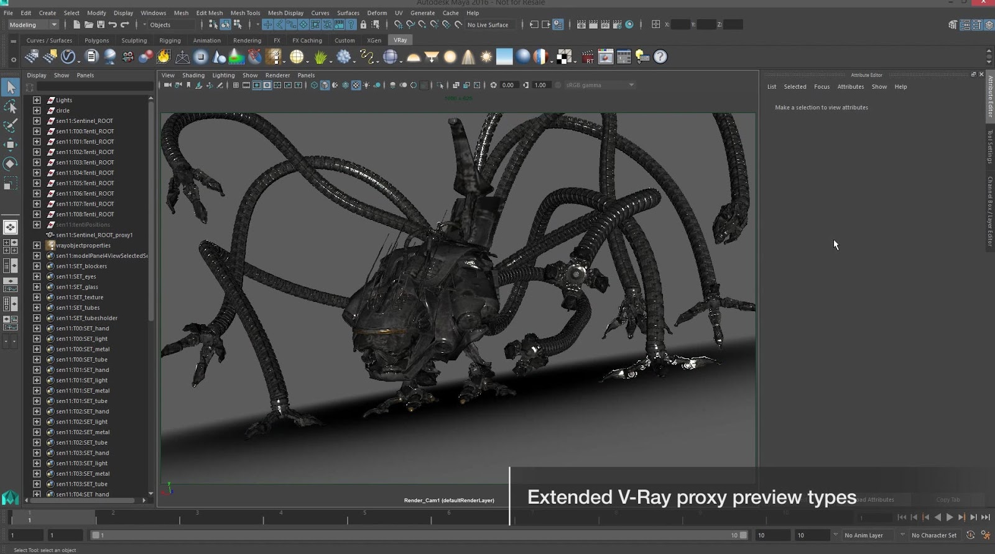This screenshot has height=554, width=995.
Task: Click the V-Ray RT render shelf icon
Action: (588, 57)
